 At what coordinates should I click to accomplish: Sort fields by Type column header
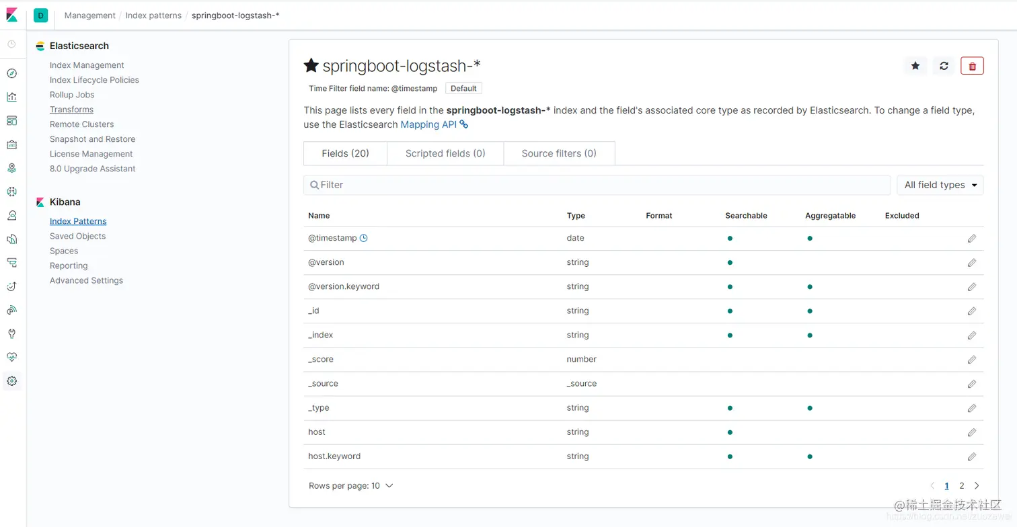pyautogui.click(x=576, y=216)
